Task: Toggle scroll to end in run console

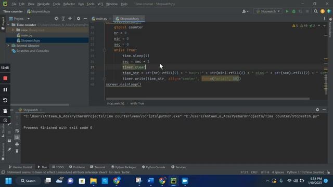Action: pyautogui.click(x=17, y=138)
